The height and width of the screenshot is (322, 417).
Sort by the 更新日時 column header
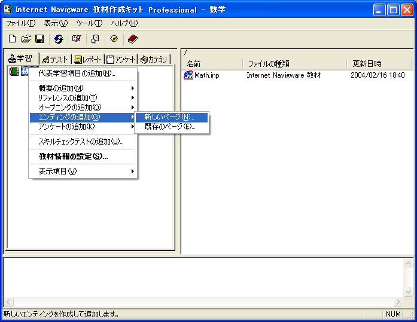pos(379,64)
